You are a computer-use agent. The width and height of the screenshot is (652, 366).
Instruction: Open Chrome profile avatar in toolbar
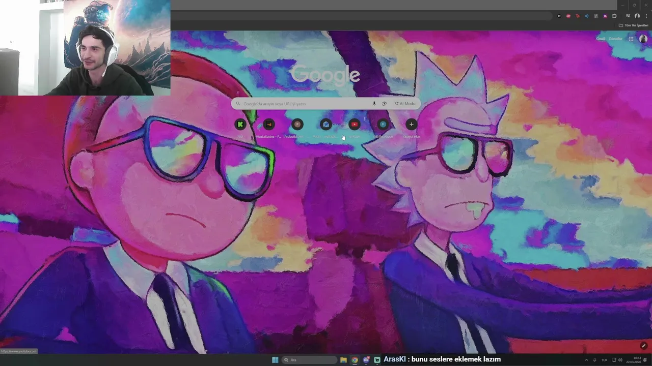[637, 16]
